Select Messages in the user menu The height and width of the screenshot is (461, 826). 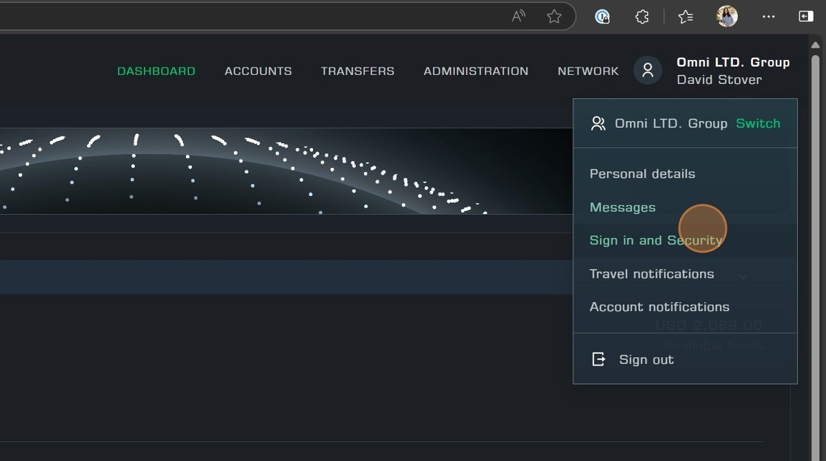point(622,207)
